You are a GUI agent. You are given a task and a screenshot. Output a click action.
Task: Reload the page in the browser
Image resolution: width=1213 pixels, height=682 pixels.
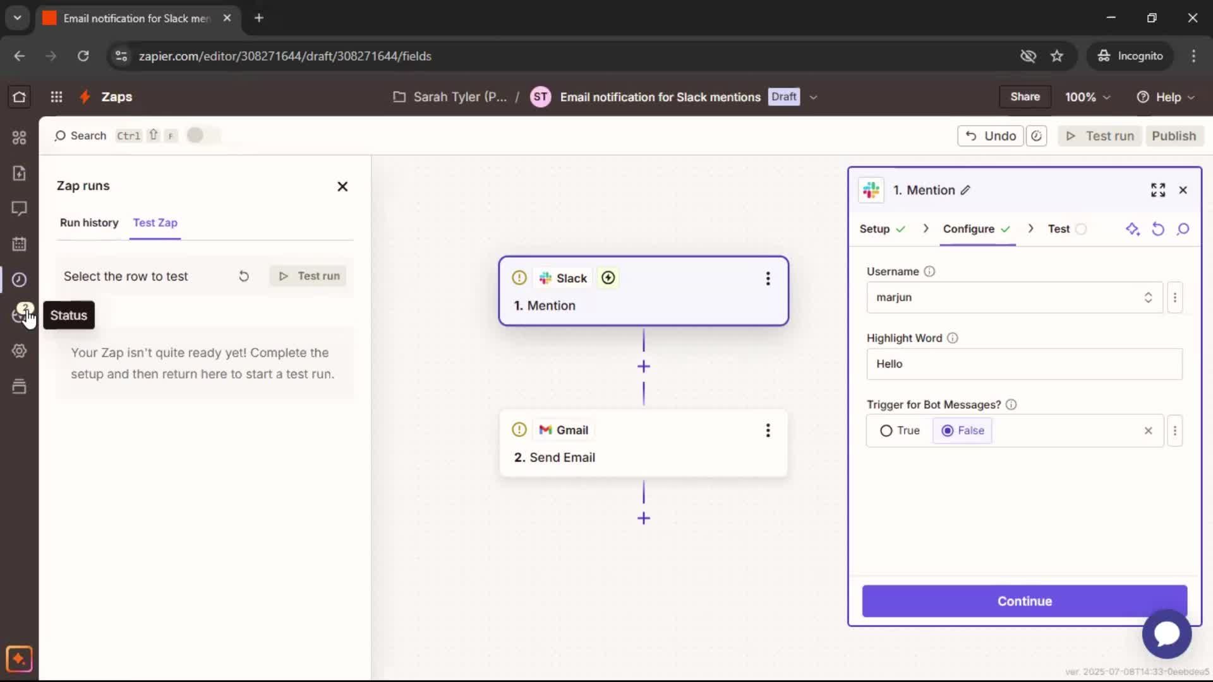tap(83, 56)
